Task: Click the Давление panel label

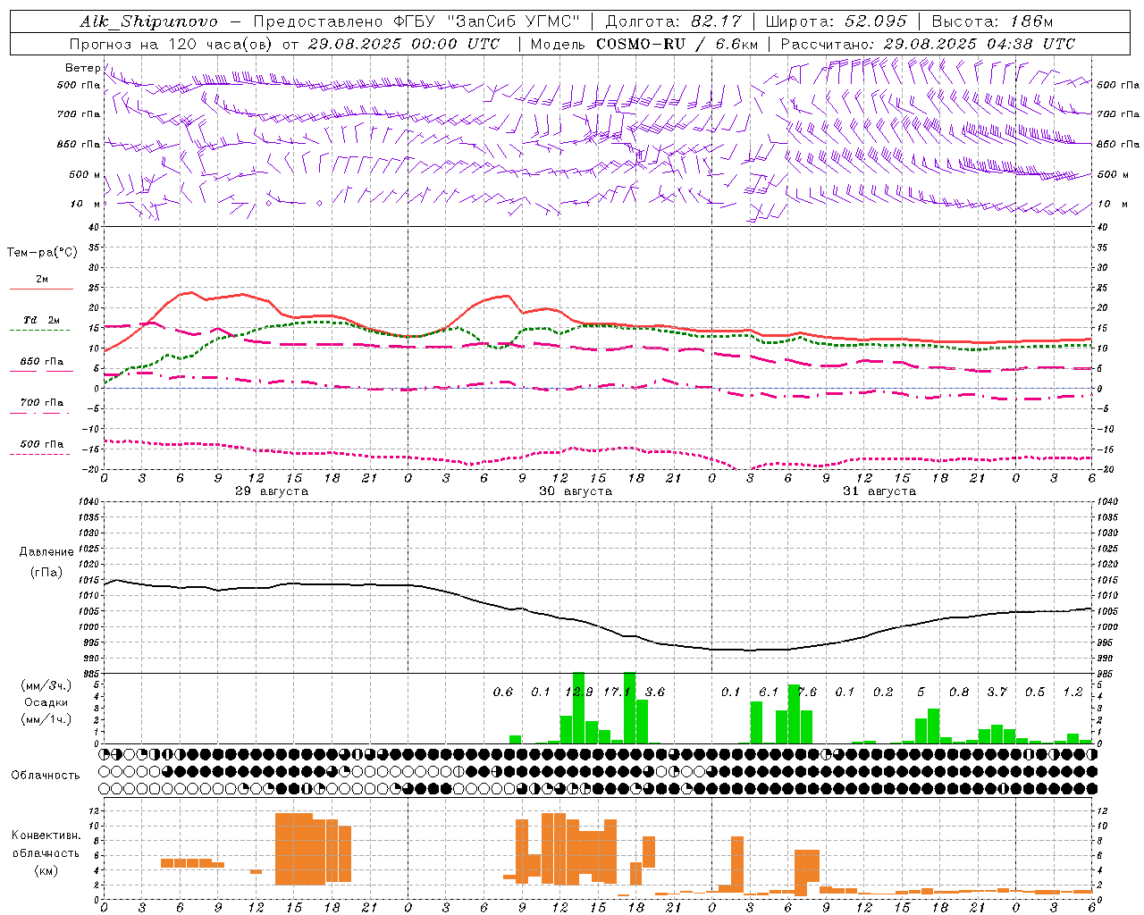Action: coord(46,552)
